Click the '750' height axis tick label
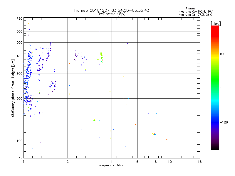The image size is (235, 176). [19, 18]
